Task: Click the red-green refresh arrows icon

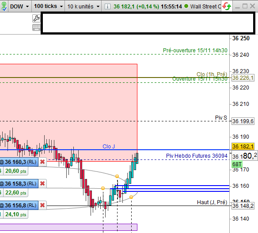Action: click(227, 6)
